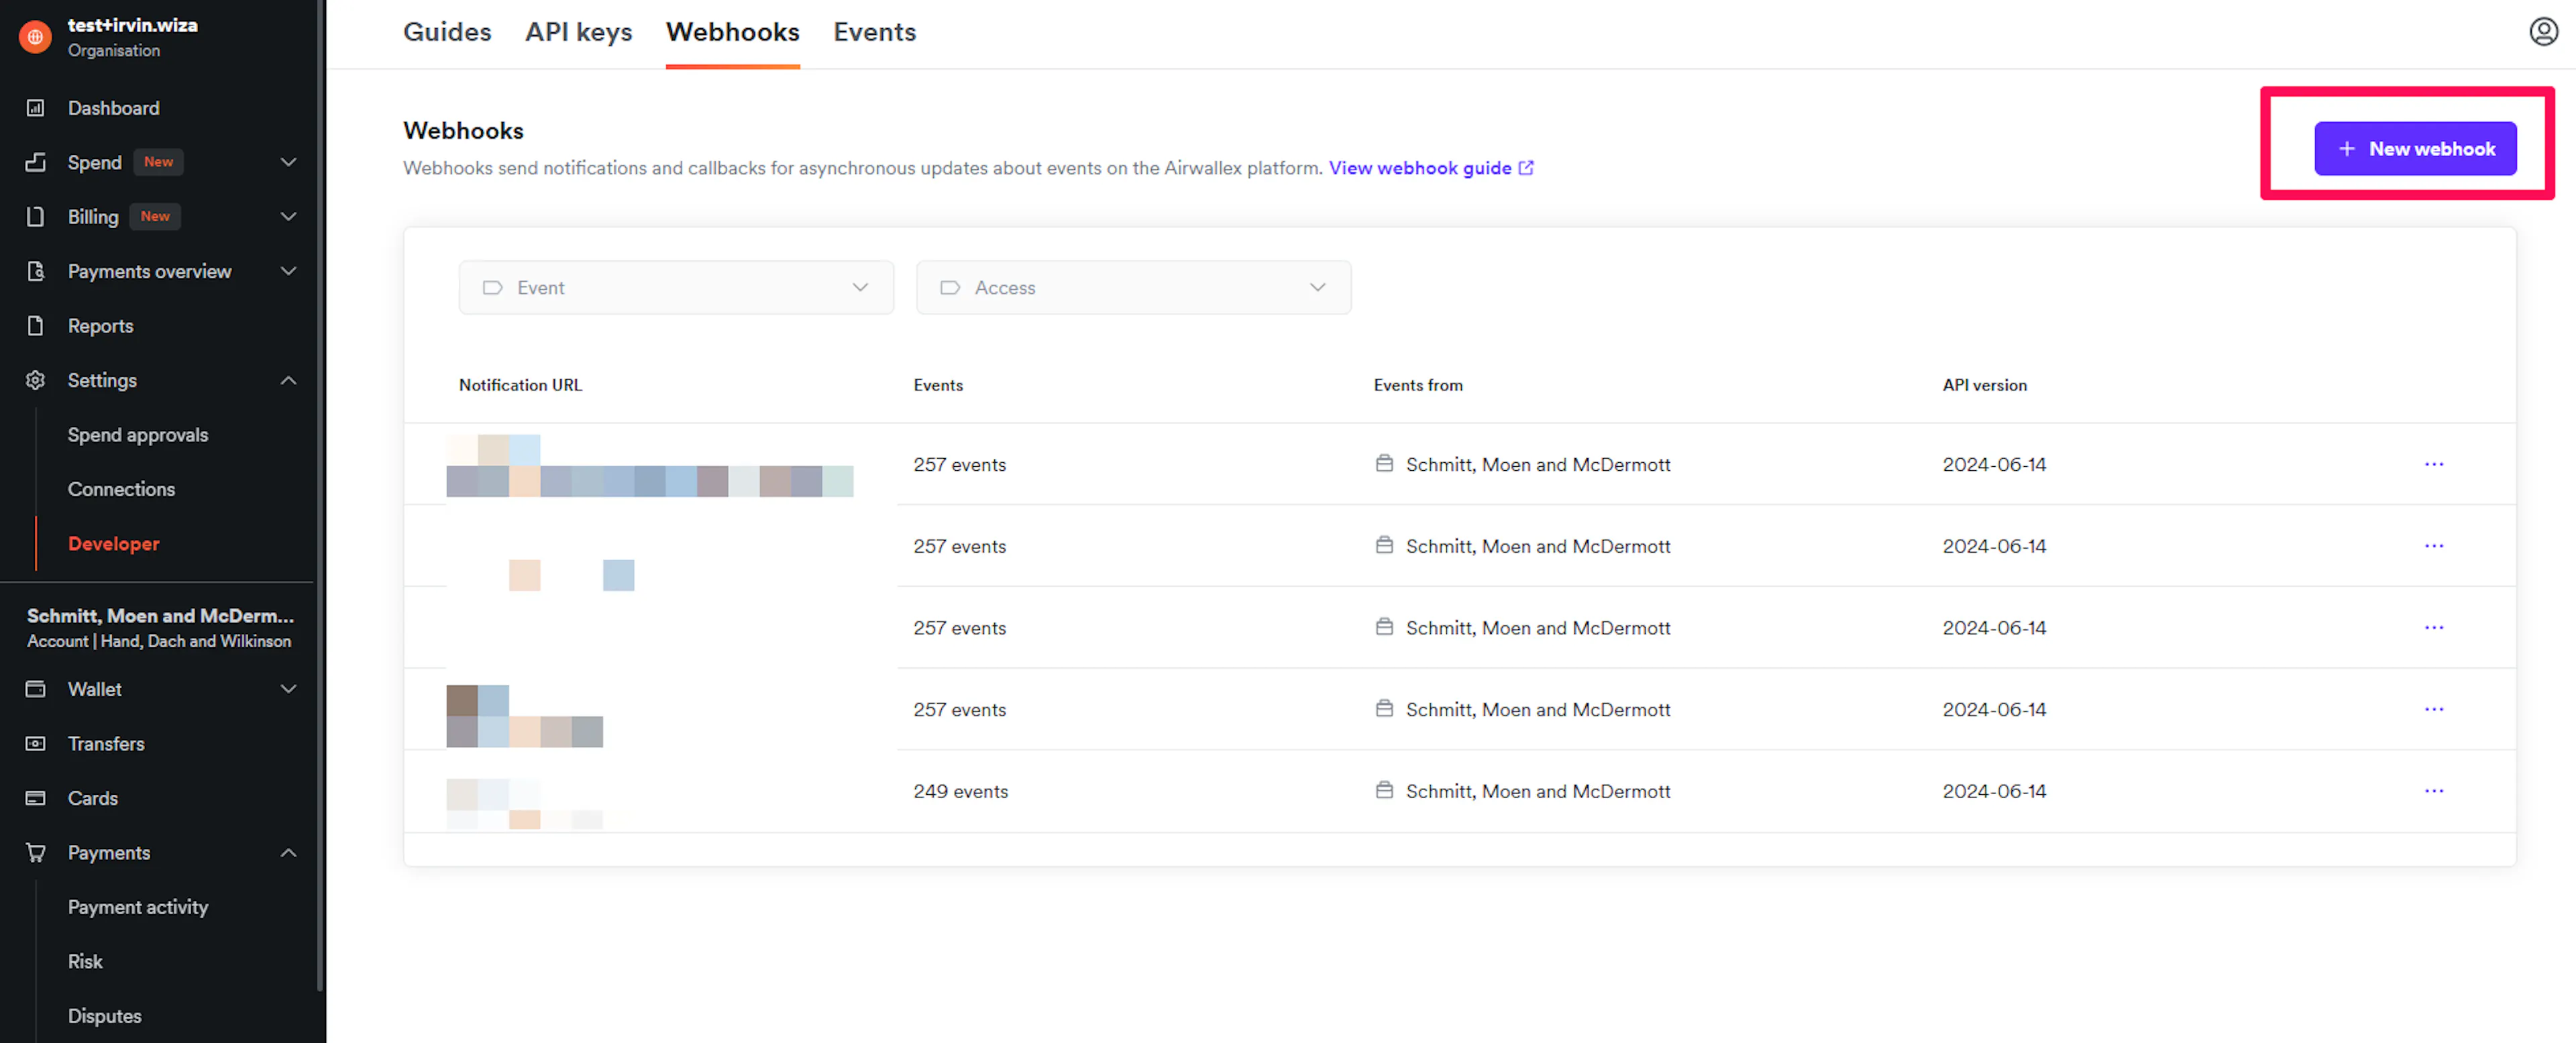Click the organisation globe logo icon
The height and width of the screenshot is (1043, 2576).
pyautogui.click(x=36, y=37)
